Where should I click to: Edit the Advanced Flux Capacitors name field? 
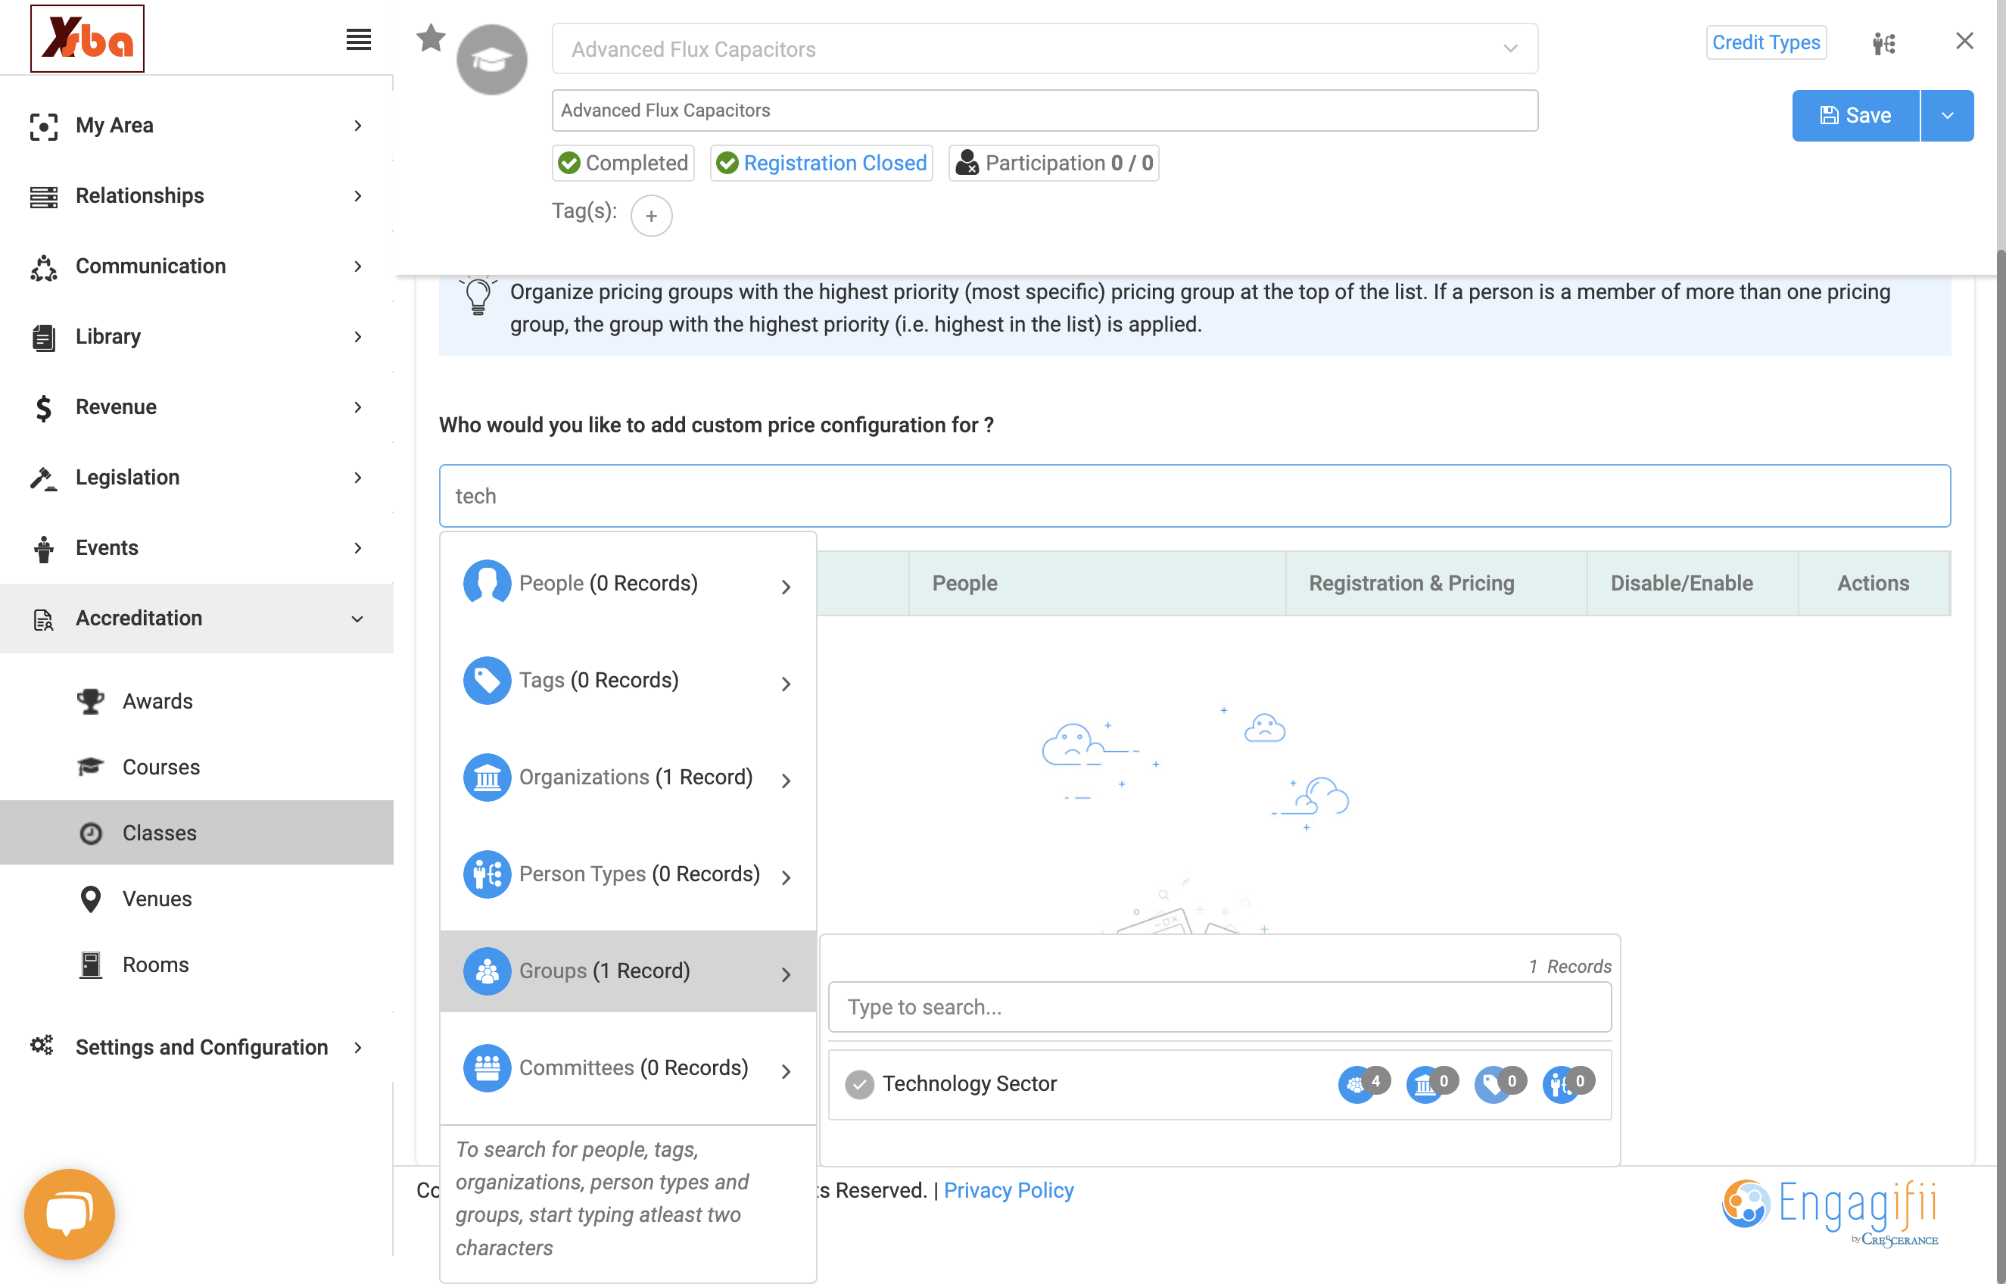pyautogui.click(x=1044, y=110)
